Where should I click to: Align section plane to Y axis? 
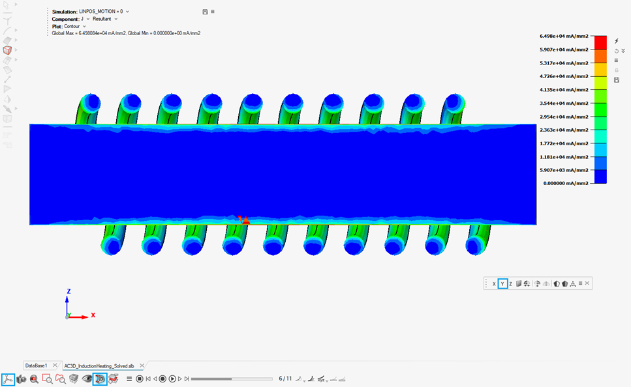click(x=502, y=283)
